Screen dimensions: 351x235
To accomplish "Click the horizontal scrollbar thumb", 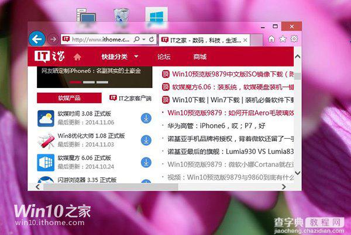I will 111,187.
